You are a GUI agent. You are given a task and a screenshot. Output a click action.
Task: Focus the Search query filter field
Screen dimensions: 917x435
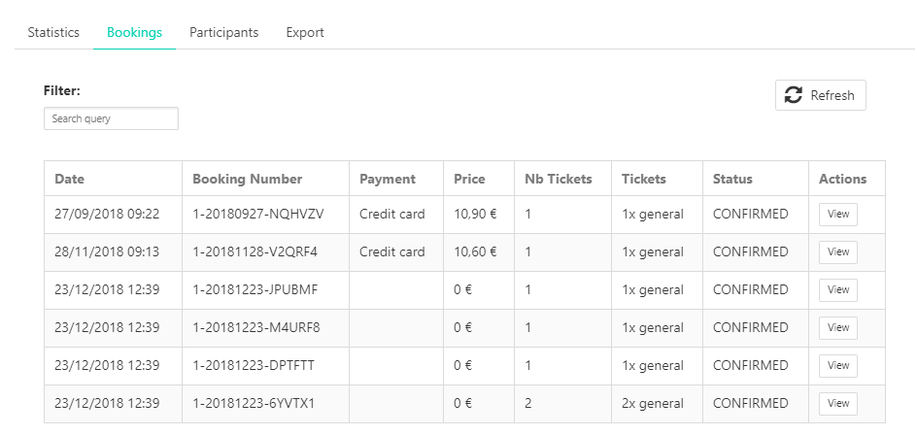tap(111, 118)
